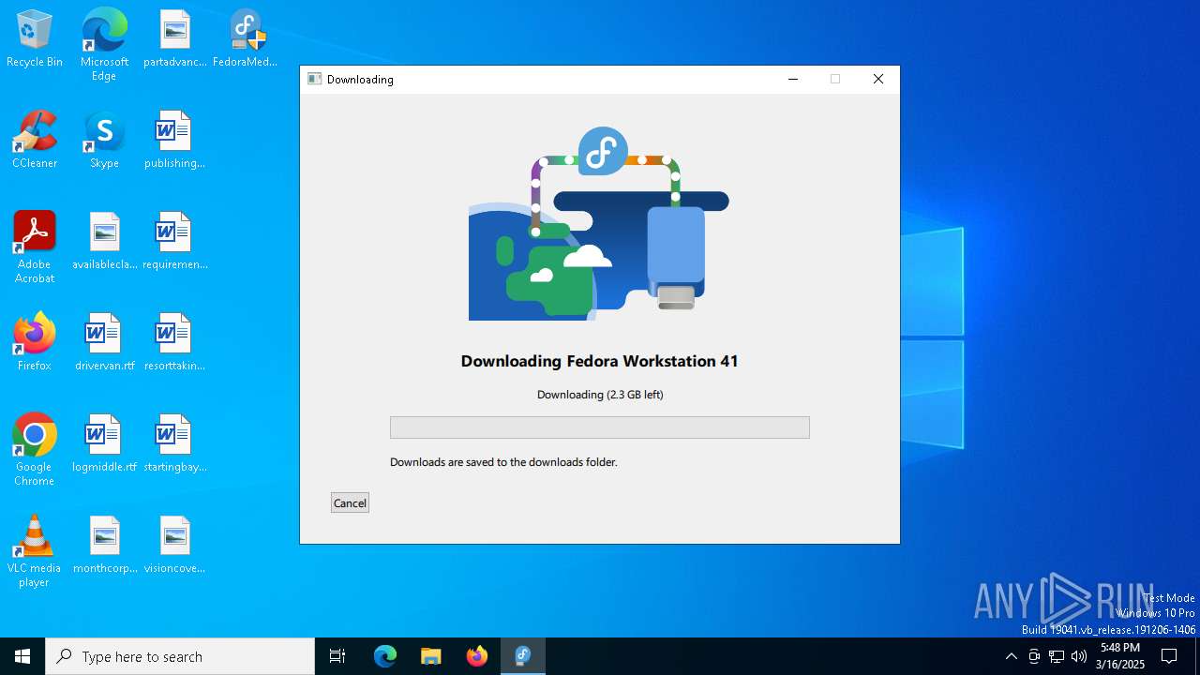
Task: Open the Windows Start menu
Action: coord(22,656)
